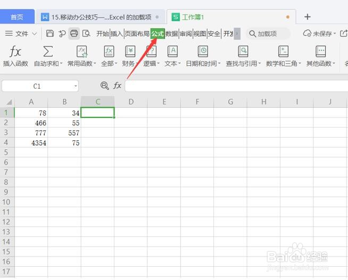Click the hamburger 文件 menu icon
Image resolution: width=348 pixels, height=280 pixels.
[9, 33]
